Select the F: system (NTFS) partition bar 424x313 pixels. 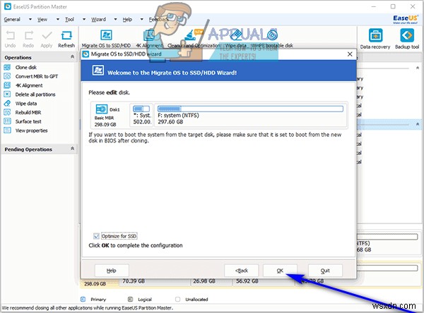[x=250, y=109]
